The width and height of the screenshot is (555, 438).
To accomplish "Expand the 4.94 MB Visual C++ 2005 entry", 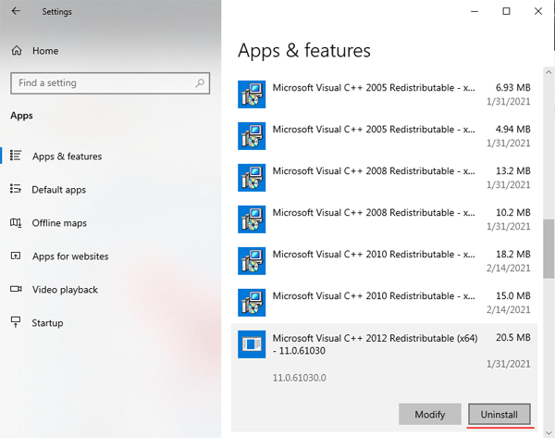I will 385,136.
